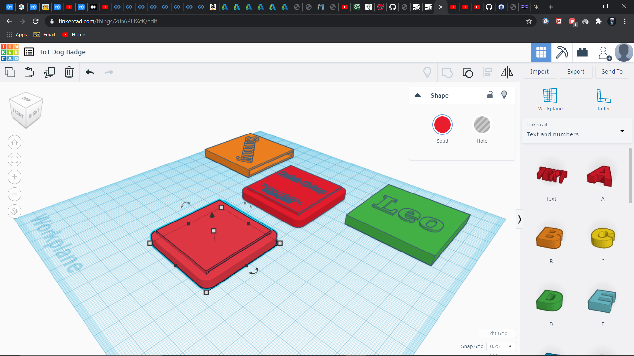Click the Import button
The image size is (634, 356).
539,72
